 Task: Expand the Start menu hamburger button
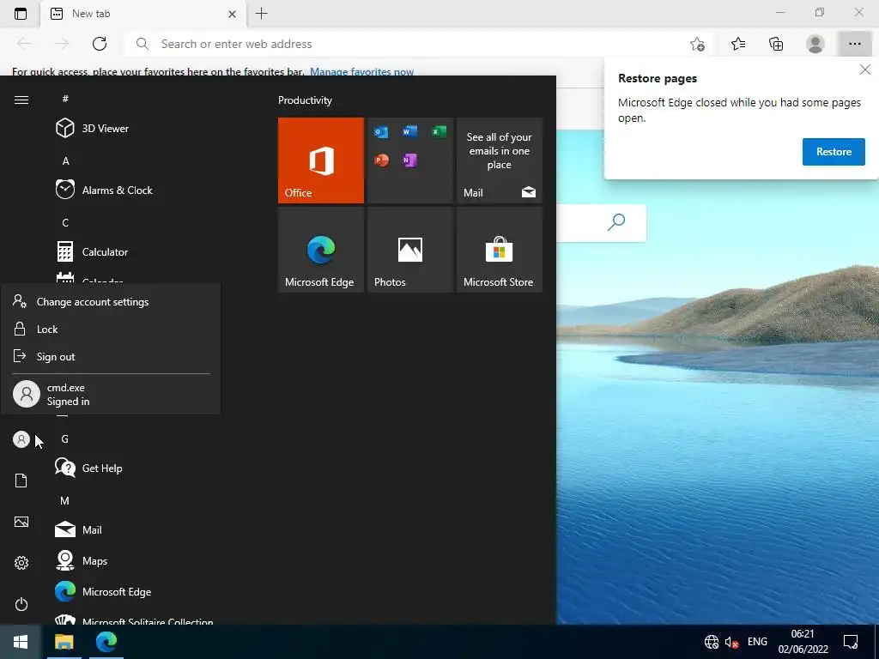21,100
